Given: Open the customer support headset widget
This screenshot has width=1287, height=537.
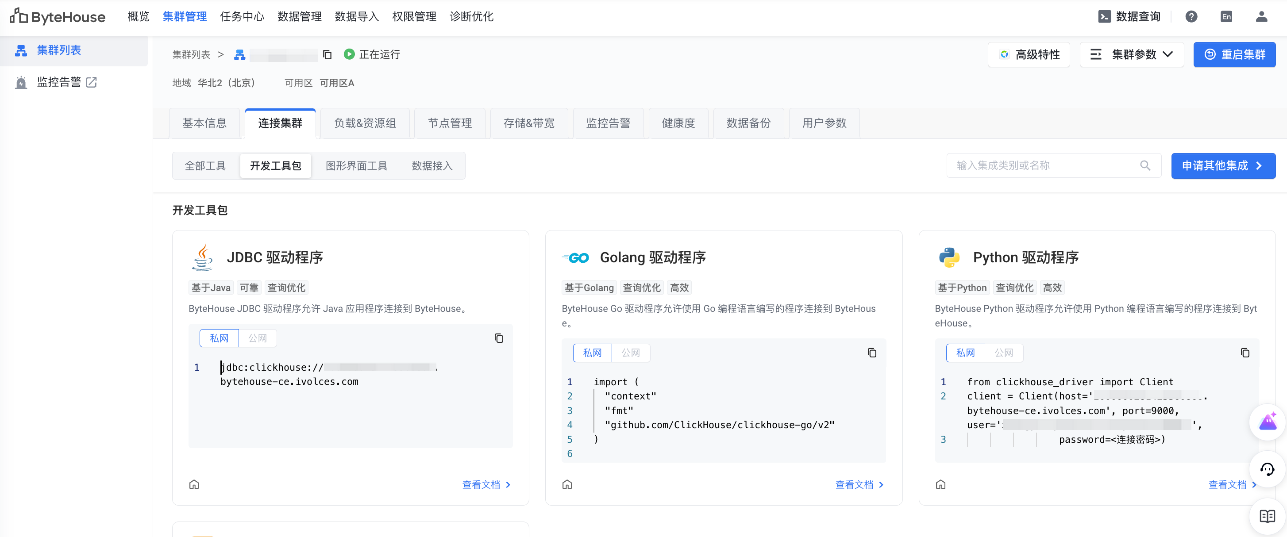Looking at the screenshot, I should tap(1267, 469).
